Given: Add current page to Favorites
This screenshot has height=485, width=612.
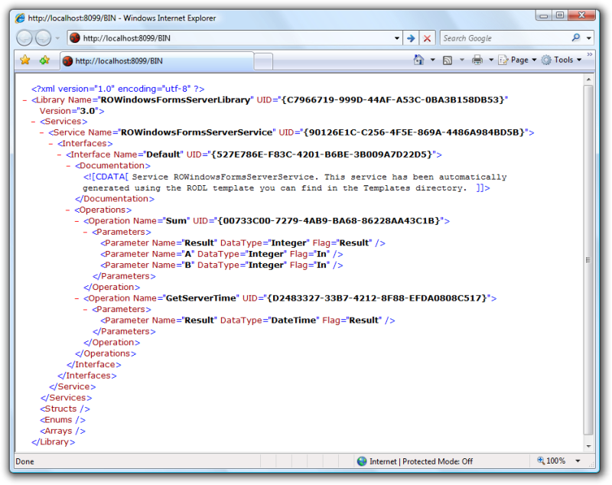Looking at the screenshot, I should pos(44,59).
